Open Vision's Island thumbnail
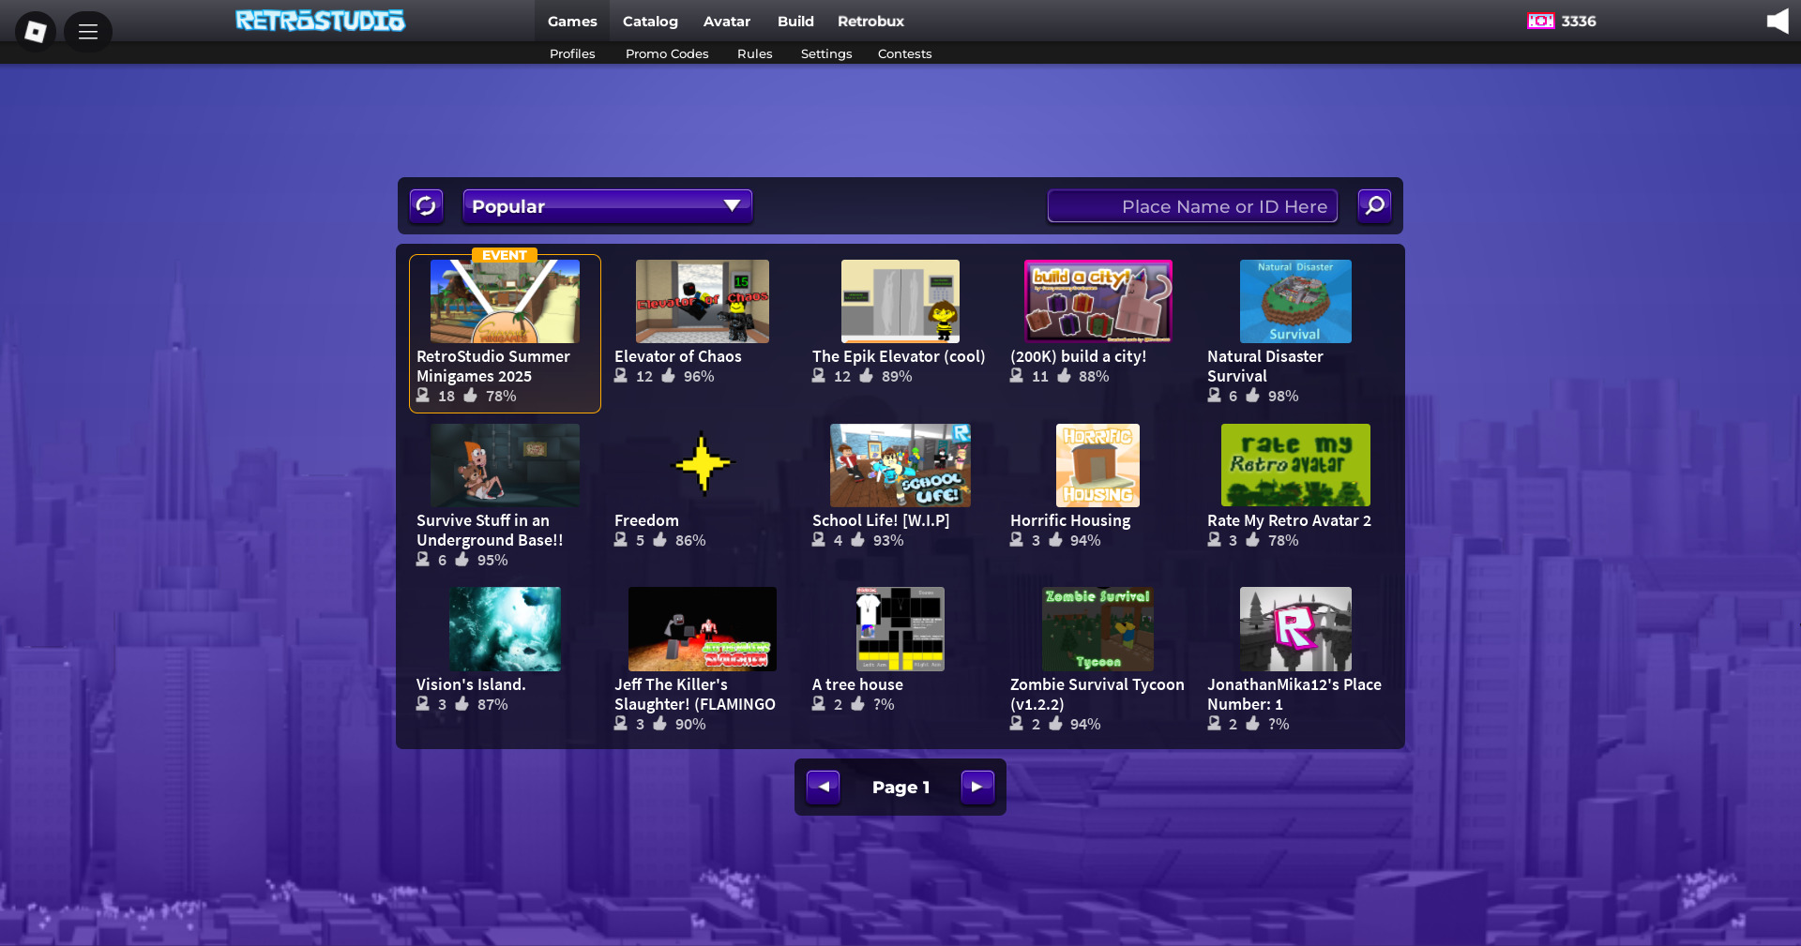The height and width of the screenshot is (946, 1801). 505,629
